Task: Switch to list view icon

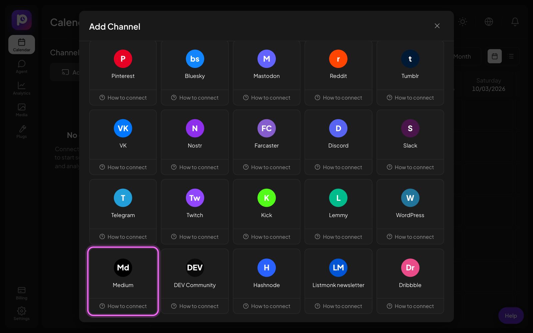Action: point(511,56)
